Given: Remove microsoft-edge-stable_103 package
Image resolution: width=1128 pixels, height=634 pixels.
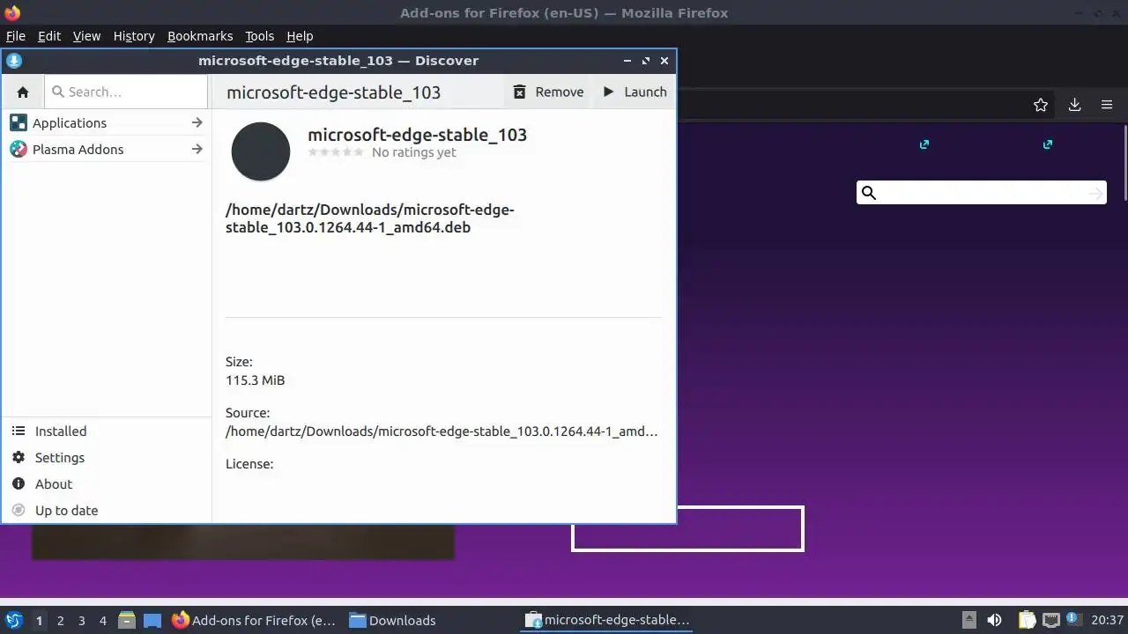Looking at the screenshot, I should 548,92.
